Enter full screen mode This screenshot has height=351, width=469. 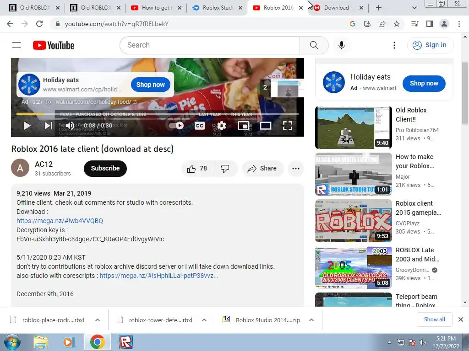tap(288, 126)
